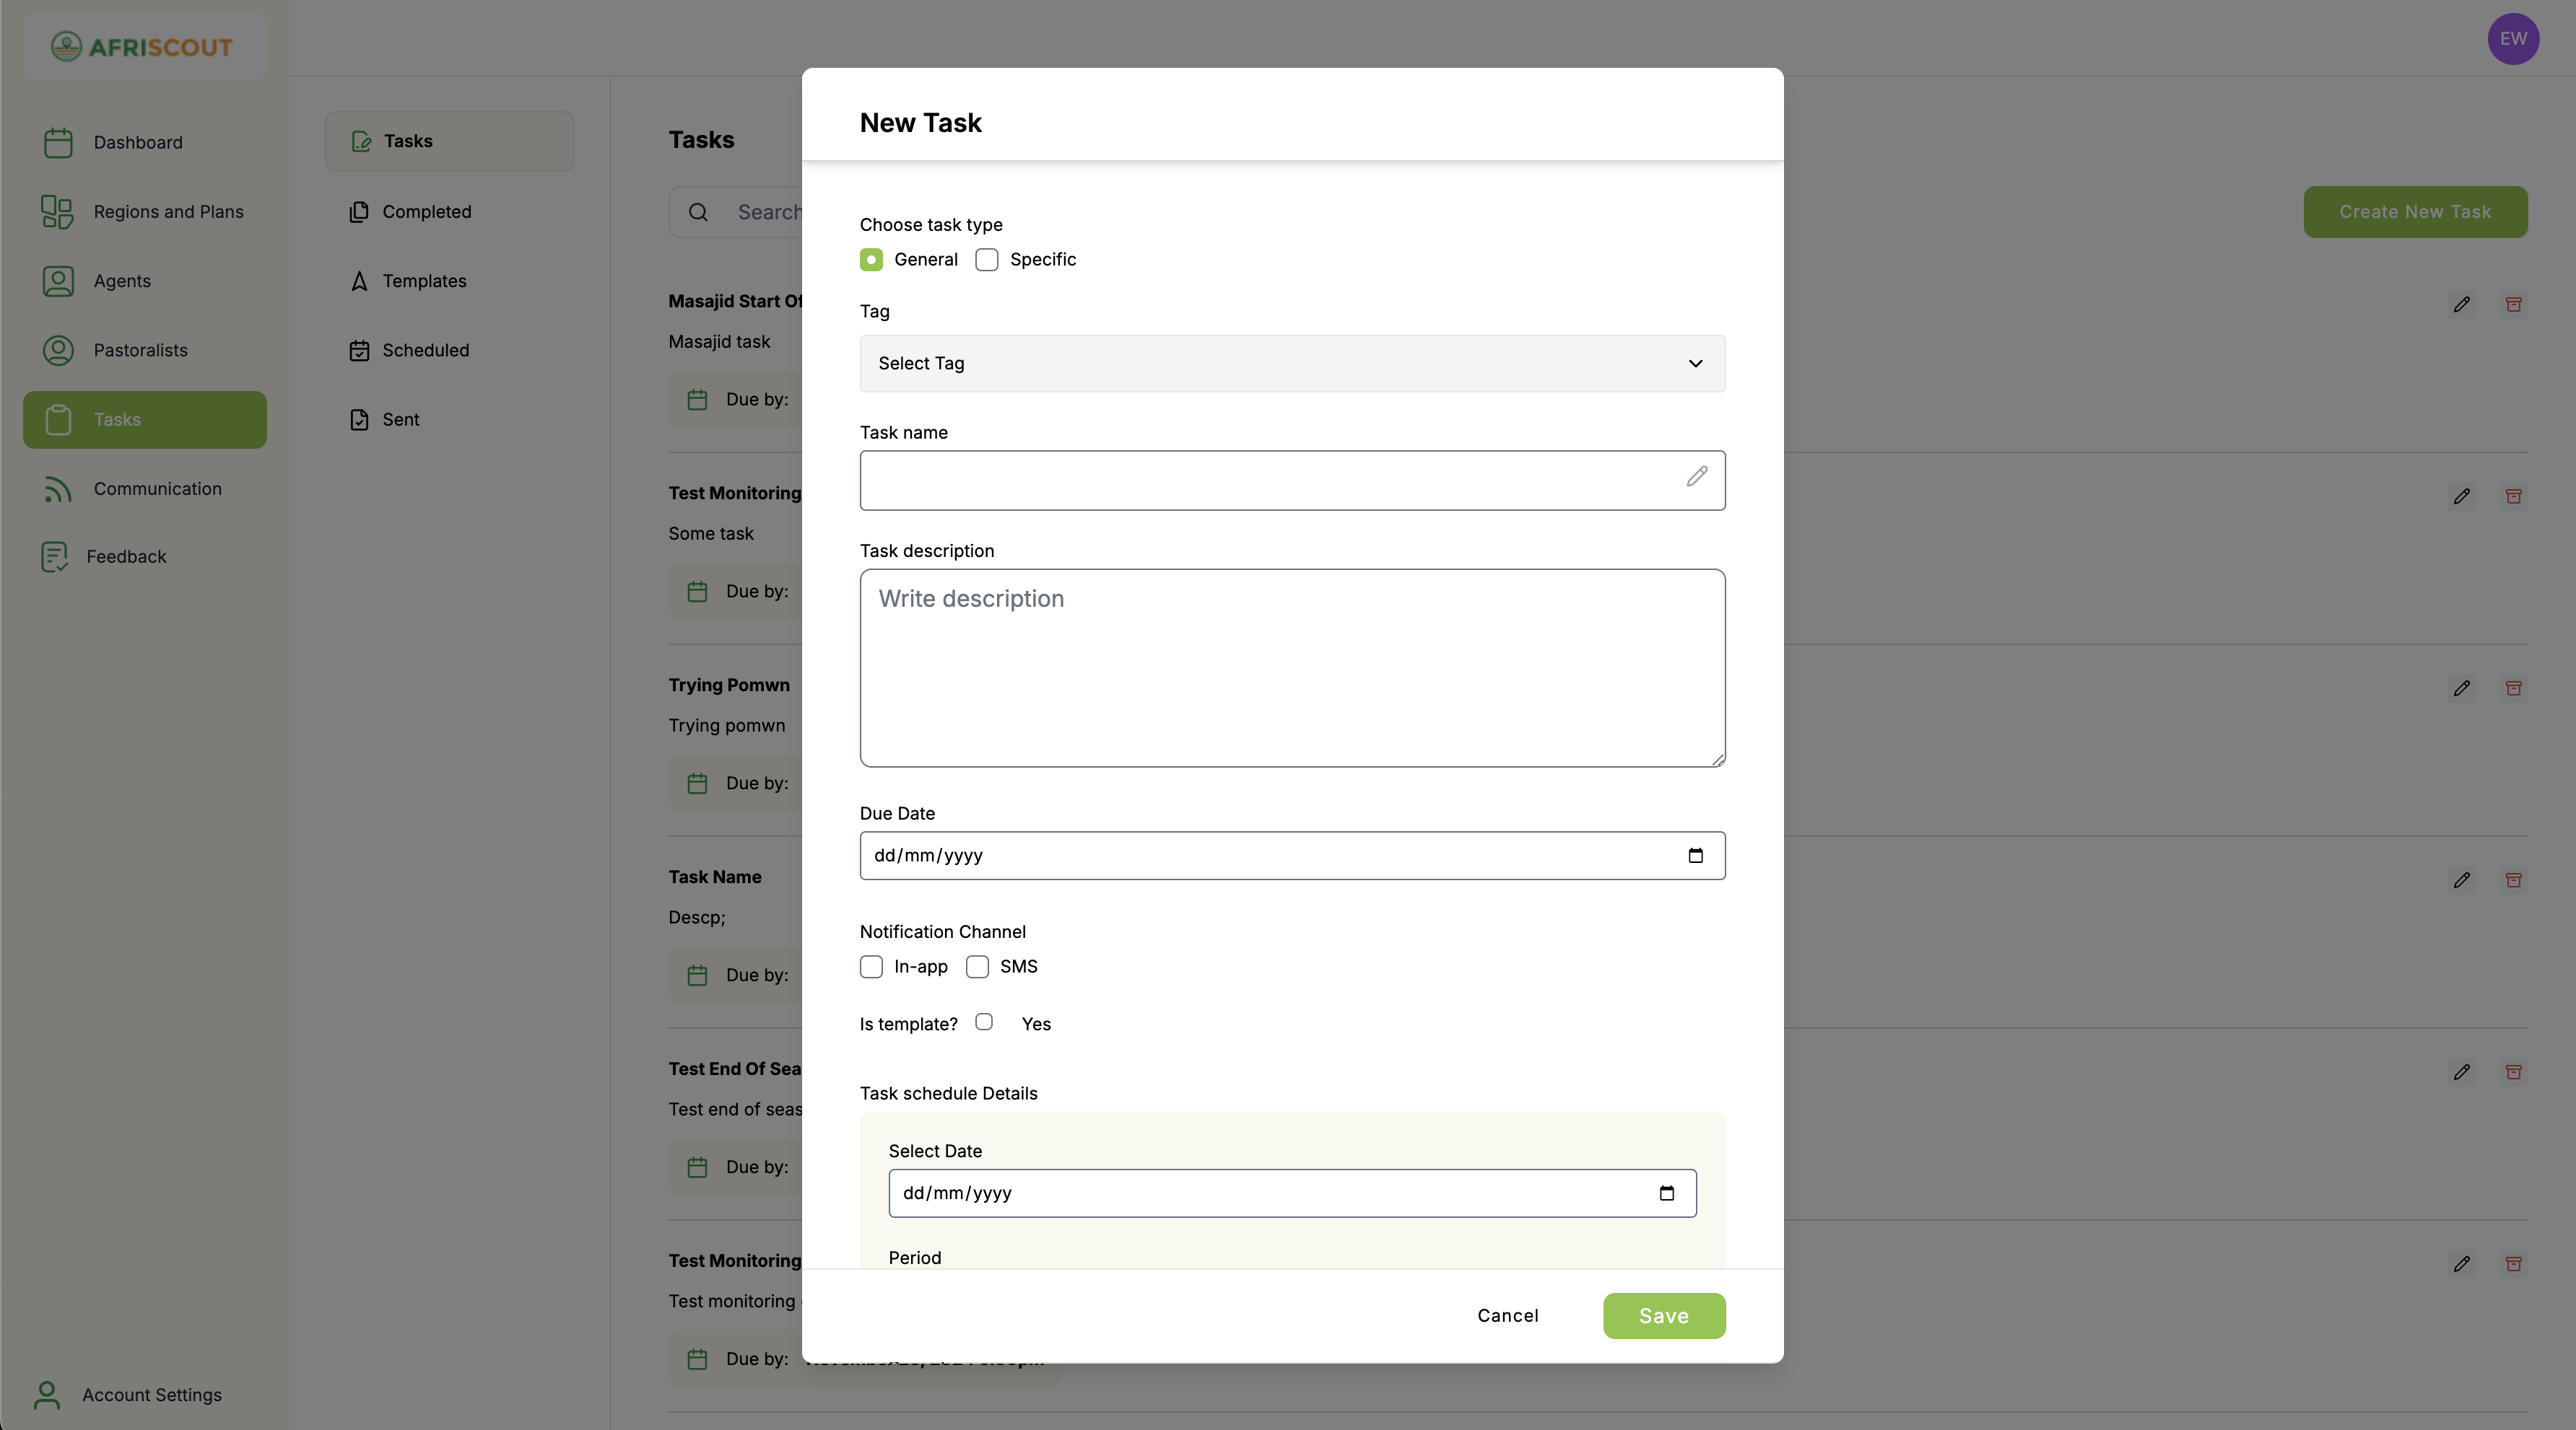Click the pencil icon in Task name field
The image size is (2576, 1430).
click(x=1696, y=477)
